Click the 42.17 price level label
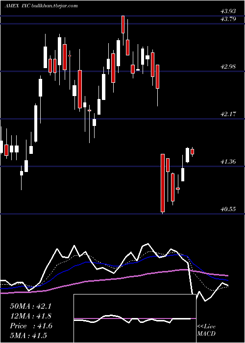This screenshot has width=245, height=343. pos(228,114)
